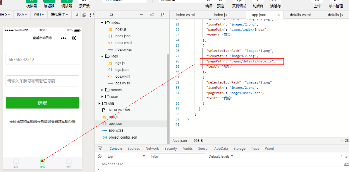This screenshot has height=172, width=349.
Task: Open logs.wxml in the file tree
Action: [x=122, y=76]
